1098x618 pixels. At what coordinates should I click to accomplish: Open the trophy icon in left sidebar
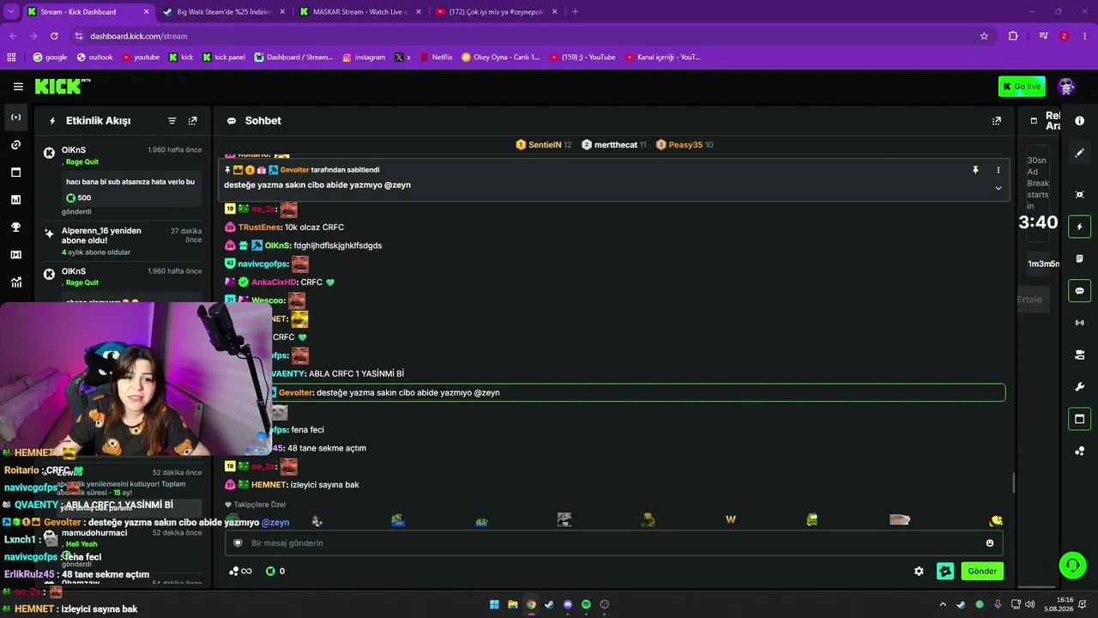click(x=16, y=227)
